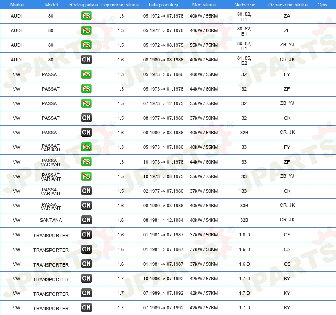The image size is (336, 315).
Task: Click petrol icon in Passat Variant ZB, YJ row
Action: point(86,176)
